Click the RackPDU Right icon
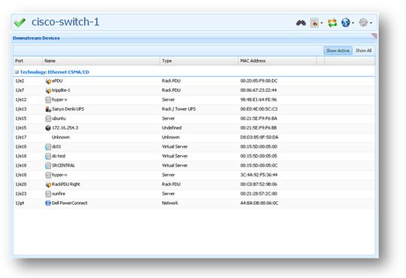The height and width of the screenshot is (278, 406). (48, 185)
